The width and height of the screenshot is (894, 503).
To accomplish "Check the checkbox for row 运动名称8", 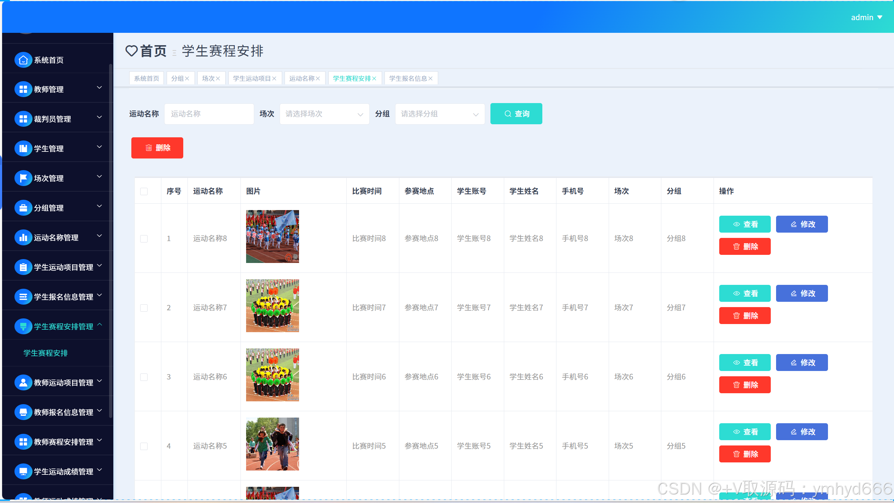I will pyautogui.click(x=144, y=239).
